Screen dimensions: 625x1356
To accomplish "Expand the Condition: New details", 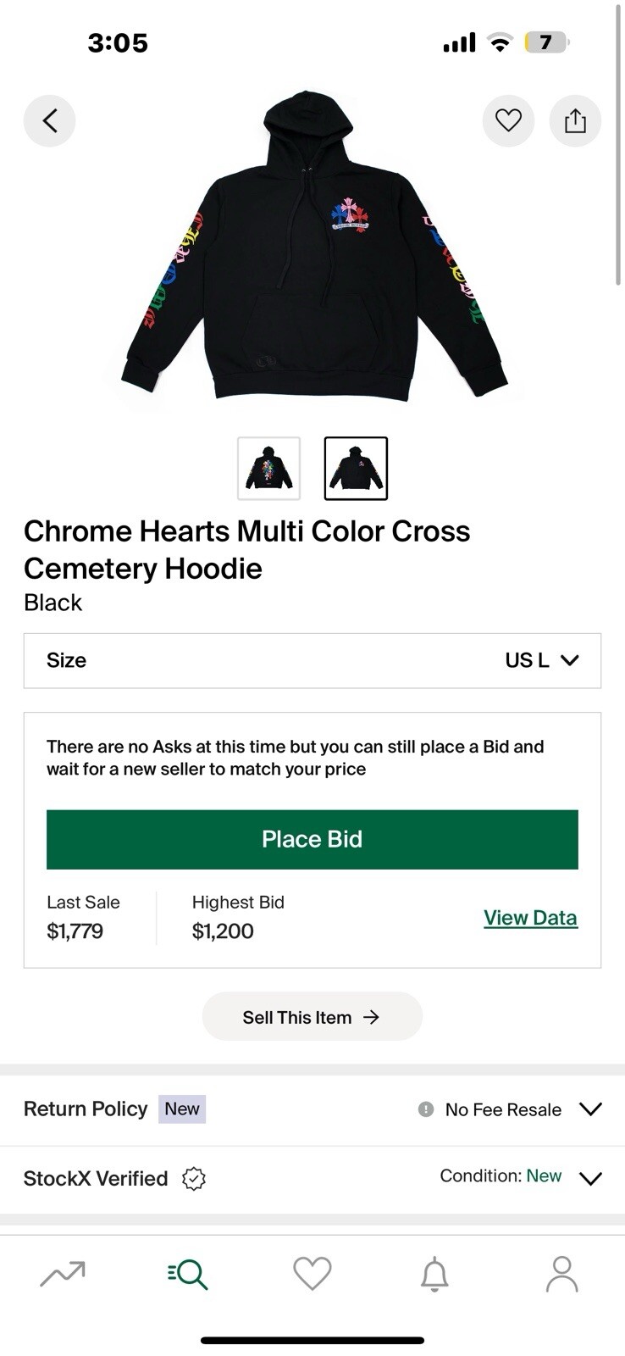I will (x=591, y=1178).
